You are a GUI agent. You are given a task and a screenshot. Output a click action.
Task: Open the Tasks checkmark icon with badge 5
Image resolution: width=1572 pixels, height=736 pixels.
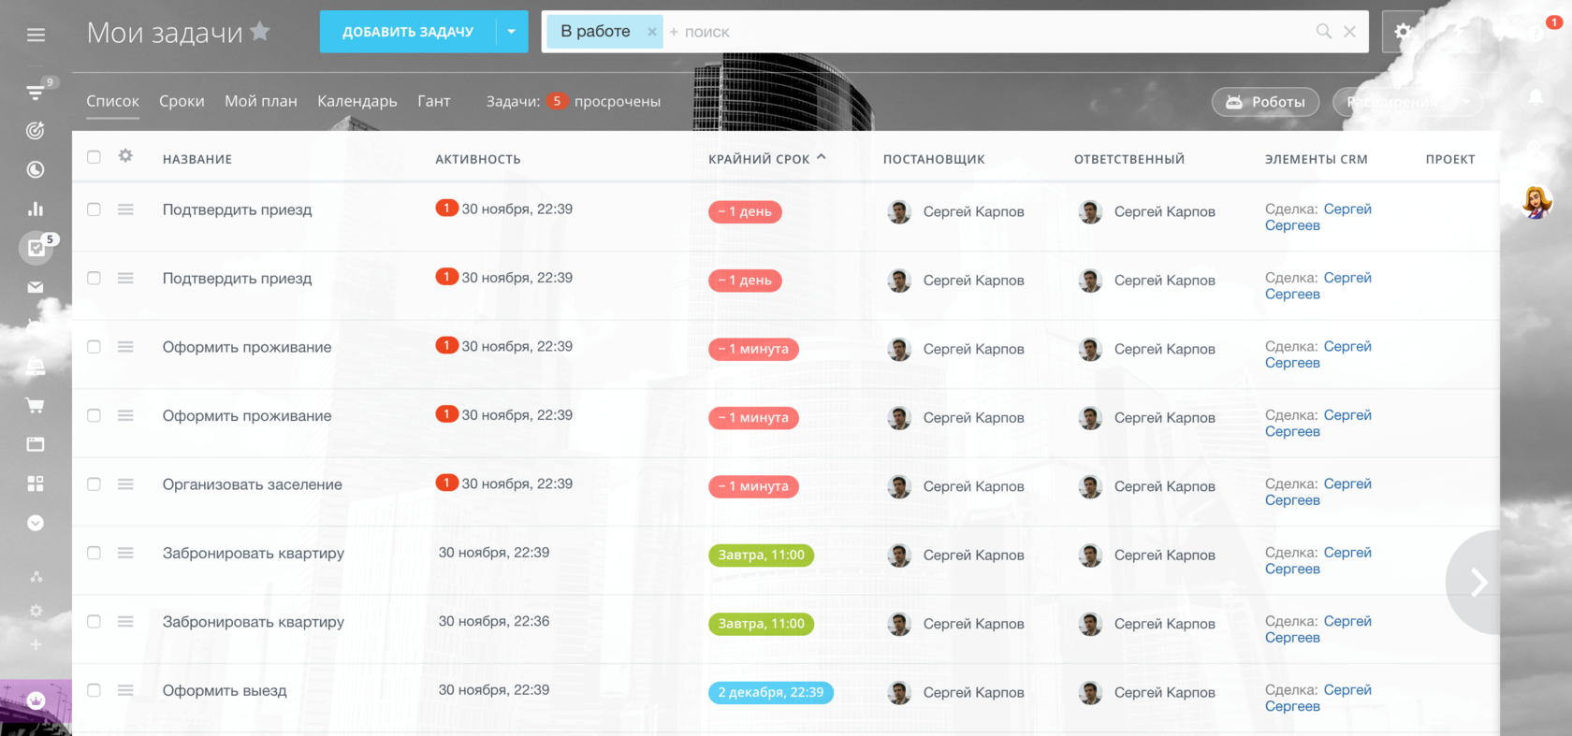(x=36, y=248)
